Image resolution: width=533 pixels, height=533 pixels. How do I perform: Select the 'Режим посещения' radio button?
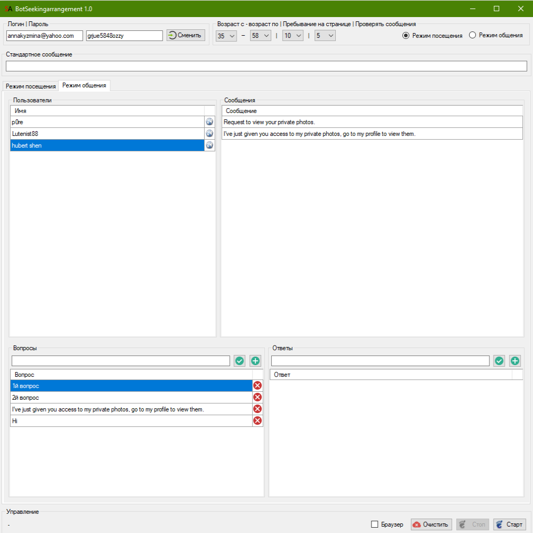[406, 36]
